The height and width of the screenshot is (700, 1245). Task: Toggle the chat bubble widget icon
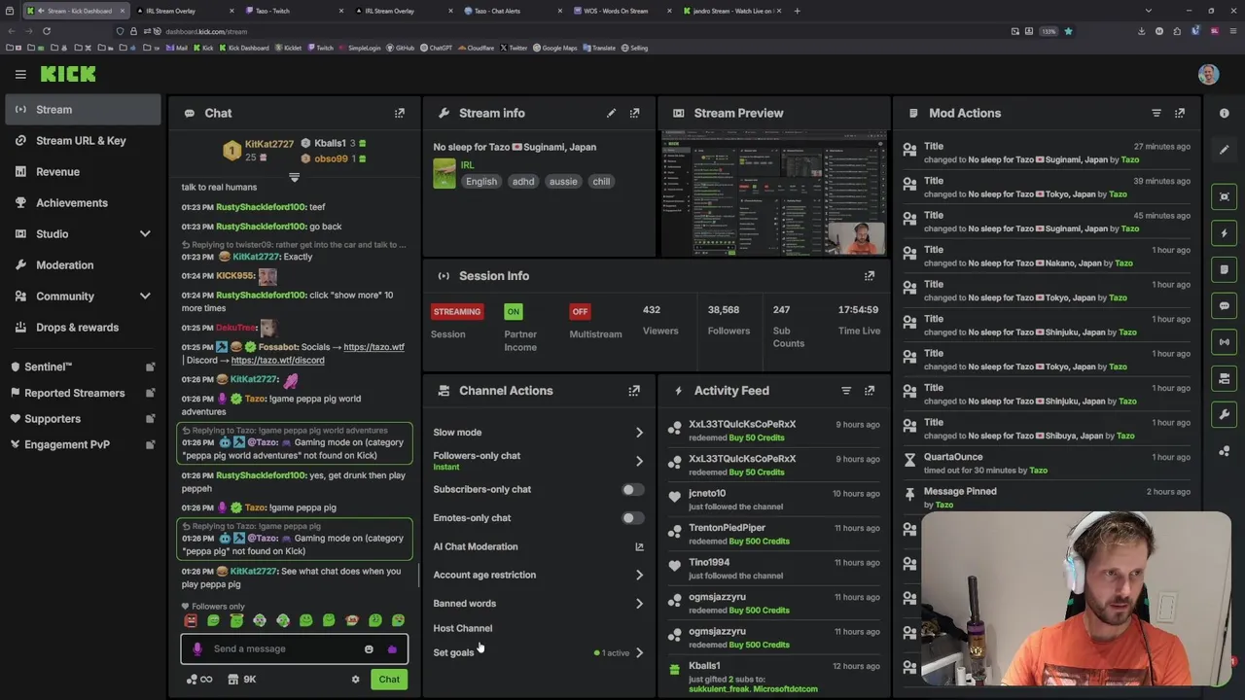click(1225, 305)
